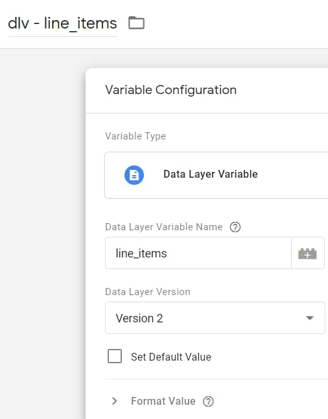Click the folder icon beside the variable title
This screenshot has width=328, height=419.
[x=136, y=23]
